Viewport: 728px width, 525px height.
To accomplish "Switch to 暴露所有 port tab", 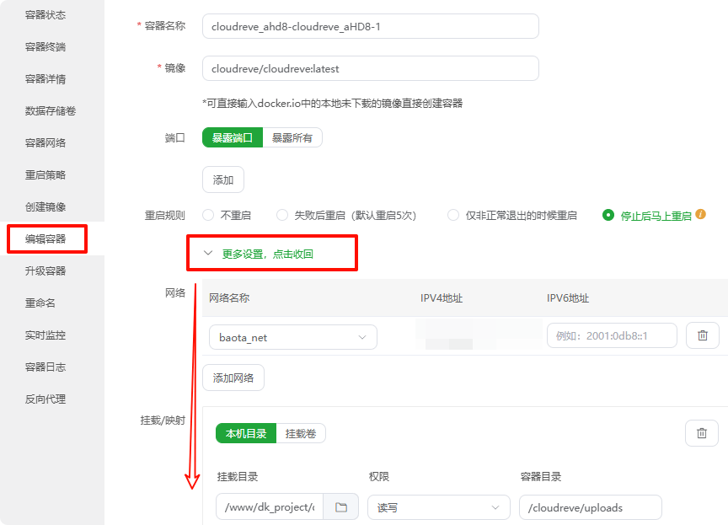I will (x=292, y=137).
